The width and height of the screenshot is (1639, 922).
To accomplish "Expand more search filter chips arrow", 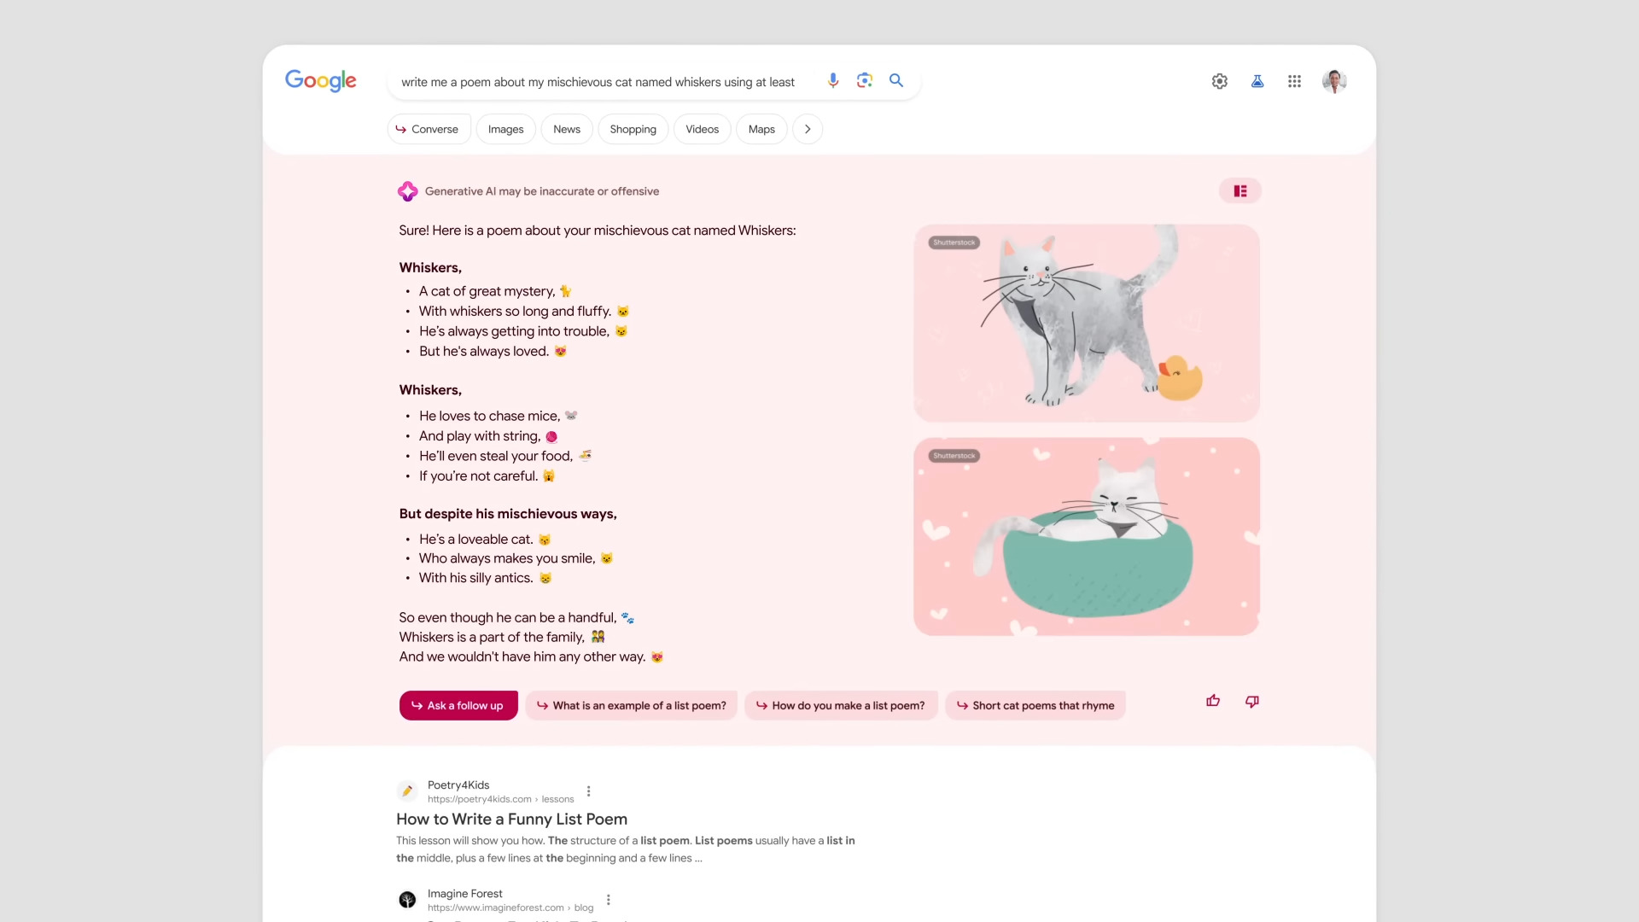I will (808, 130).
